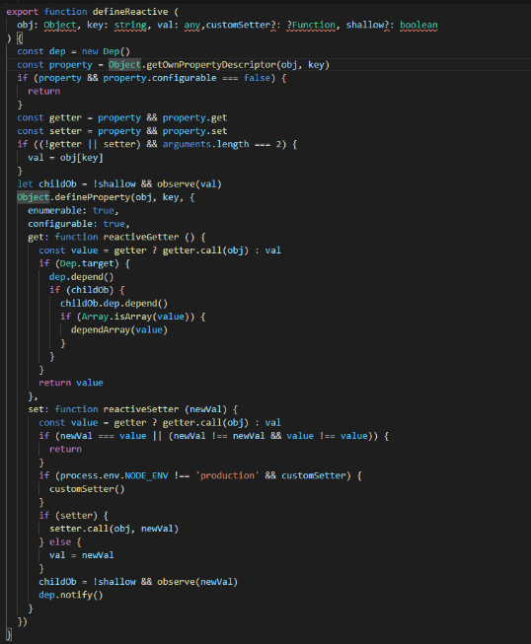Click the reactiveSetter function name
Viewport: 531px width, 644px height.
[x=141, y=409]
